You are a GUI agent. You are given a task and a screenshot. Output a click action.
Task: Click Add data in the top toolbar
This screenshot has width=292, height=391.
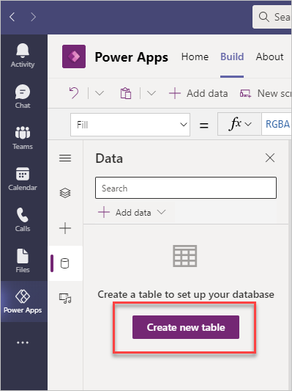(198, 93)
